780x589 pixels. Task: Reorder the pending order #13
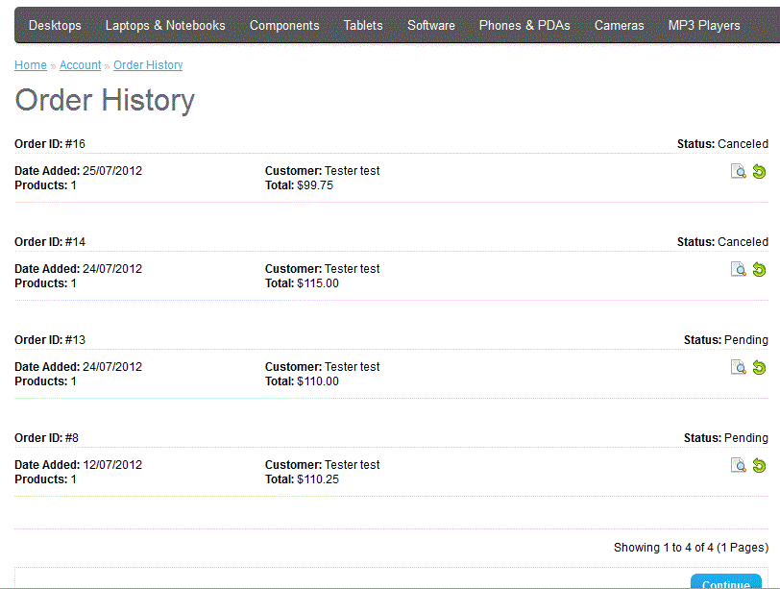point(759,368)
